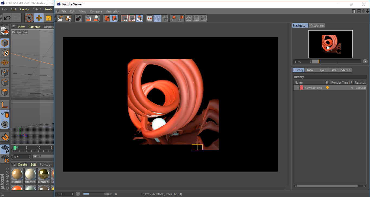This screenshot has height=197, width=370.
Task: Open the Animation menu
Action: [113, 11]
